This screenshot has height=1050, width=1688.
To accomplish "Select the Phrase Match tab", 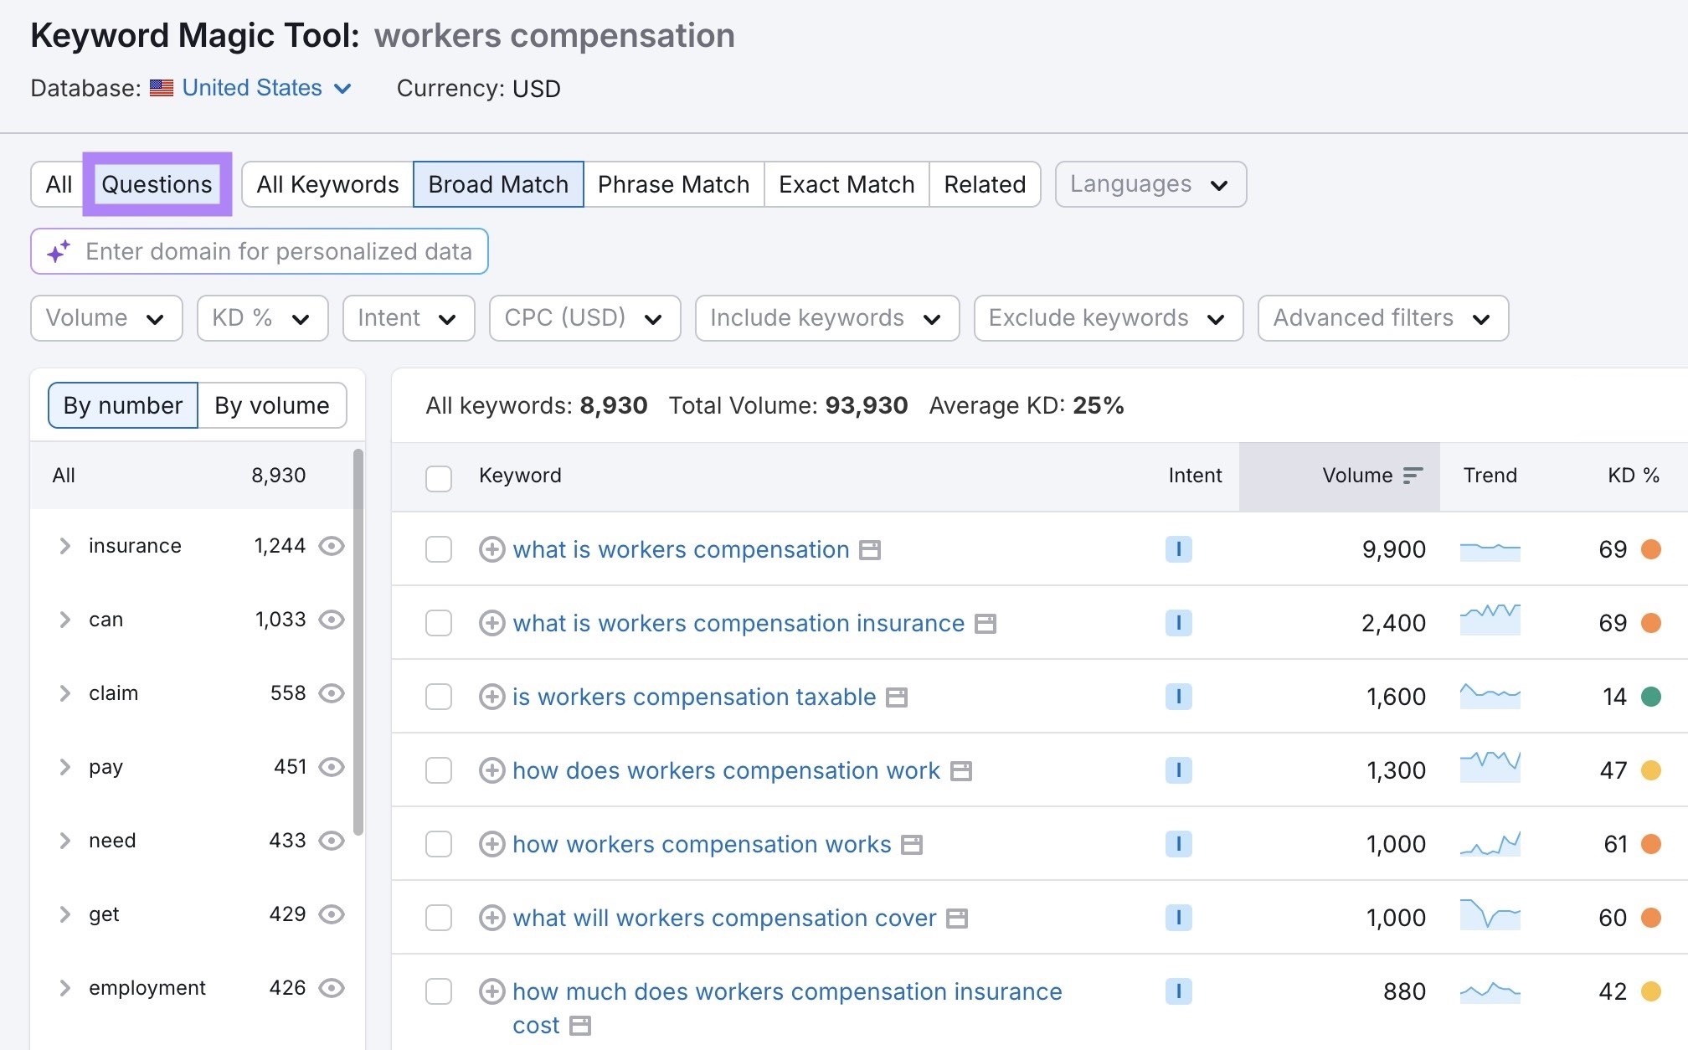I will (x=674, y=184).
